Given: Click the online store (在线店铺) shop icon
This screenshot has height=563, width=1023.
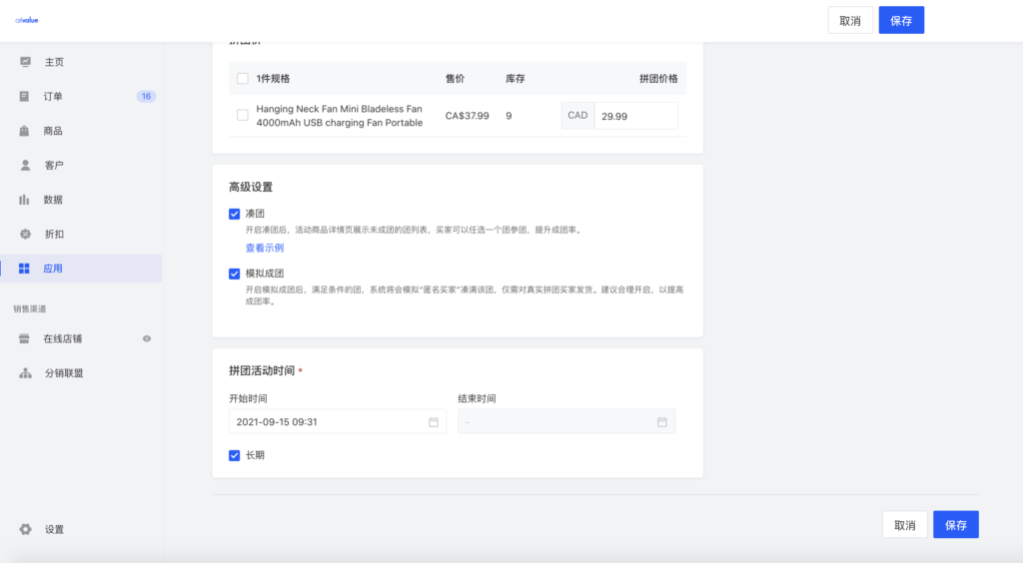Looking at the screenshot, I should coord(24,338).
